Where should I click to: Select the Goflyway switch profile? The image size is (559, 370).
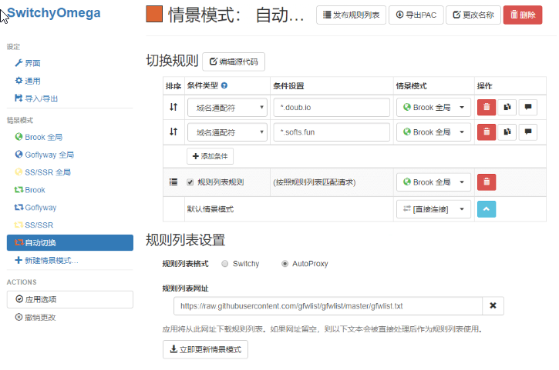[x=35, y=208]
